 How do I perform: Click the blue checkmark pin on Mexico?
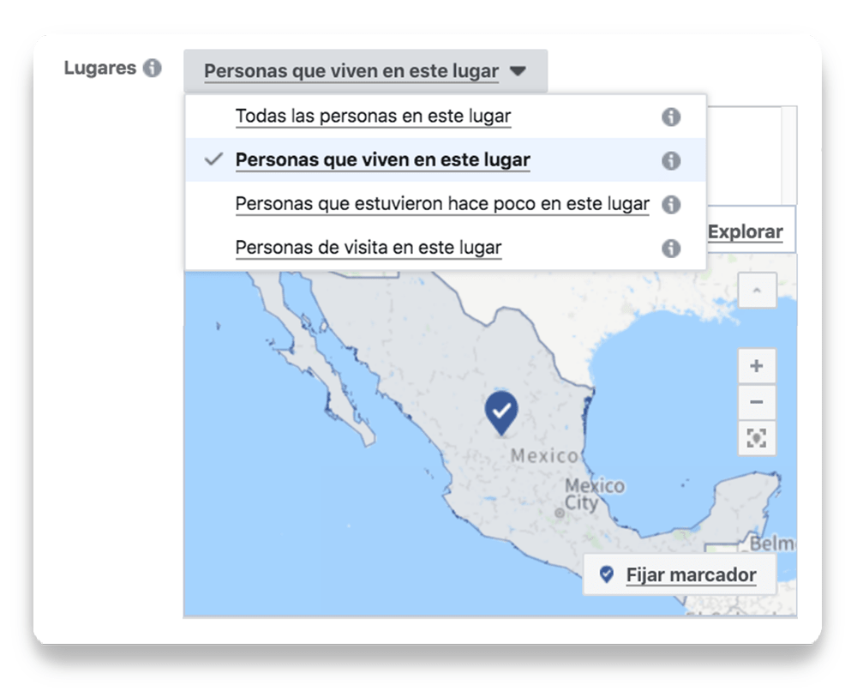coord(501,412)
